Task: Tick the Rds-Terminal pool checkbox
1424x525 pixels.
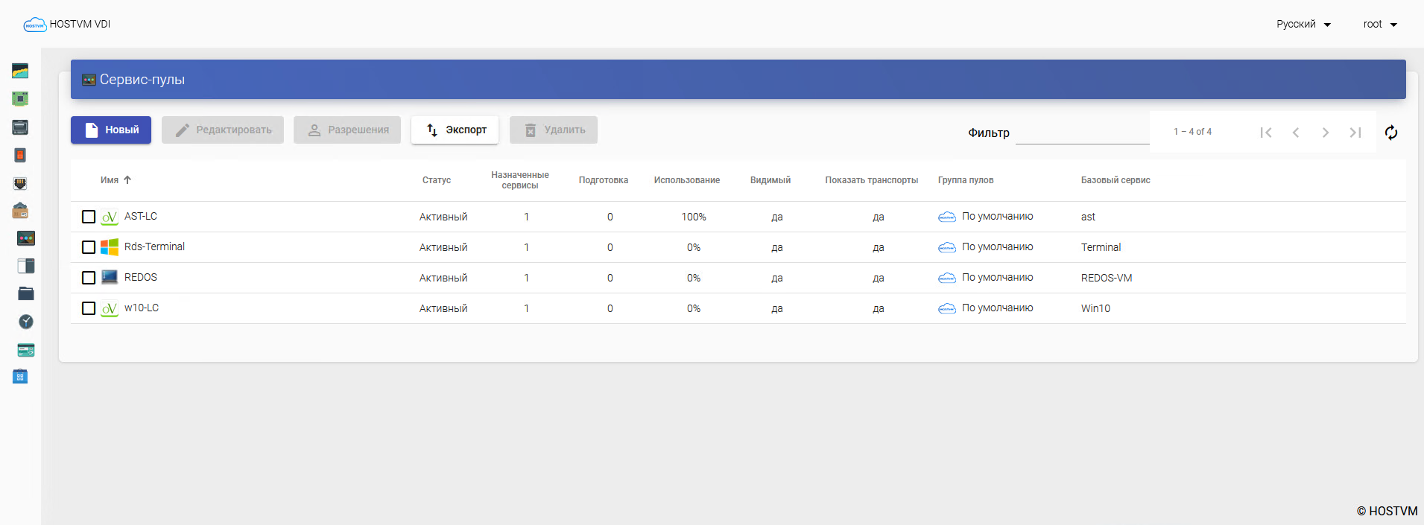Action: (89, 247)
